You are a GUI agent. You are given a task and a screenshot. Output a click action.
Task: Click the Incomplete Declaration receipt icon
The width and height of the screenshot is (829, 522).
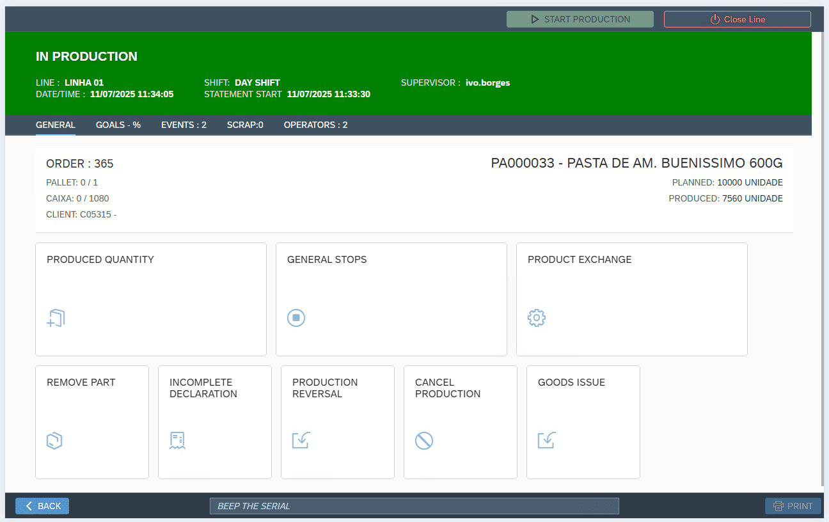click(x=177, y=441)
